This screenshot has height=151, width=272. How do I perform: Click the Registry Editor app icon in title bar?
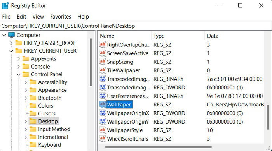[x=5, y=5]
